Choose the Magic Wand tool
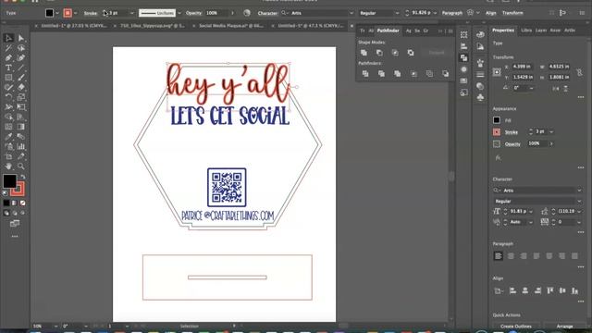Viewport: 592px width, 333px height. coord(8,48)
